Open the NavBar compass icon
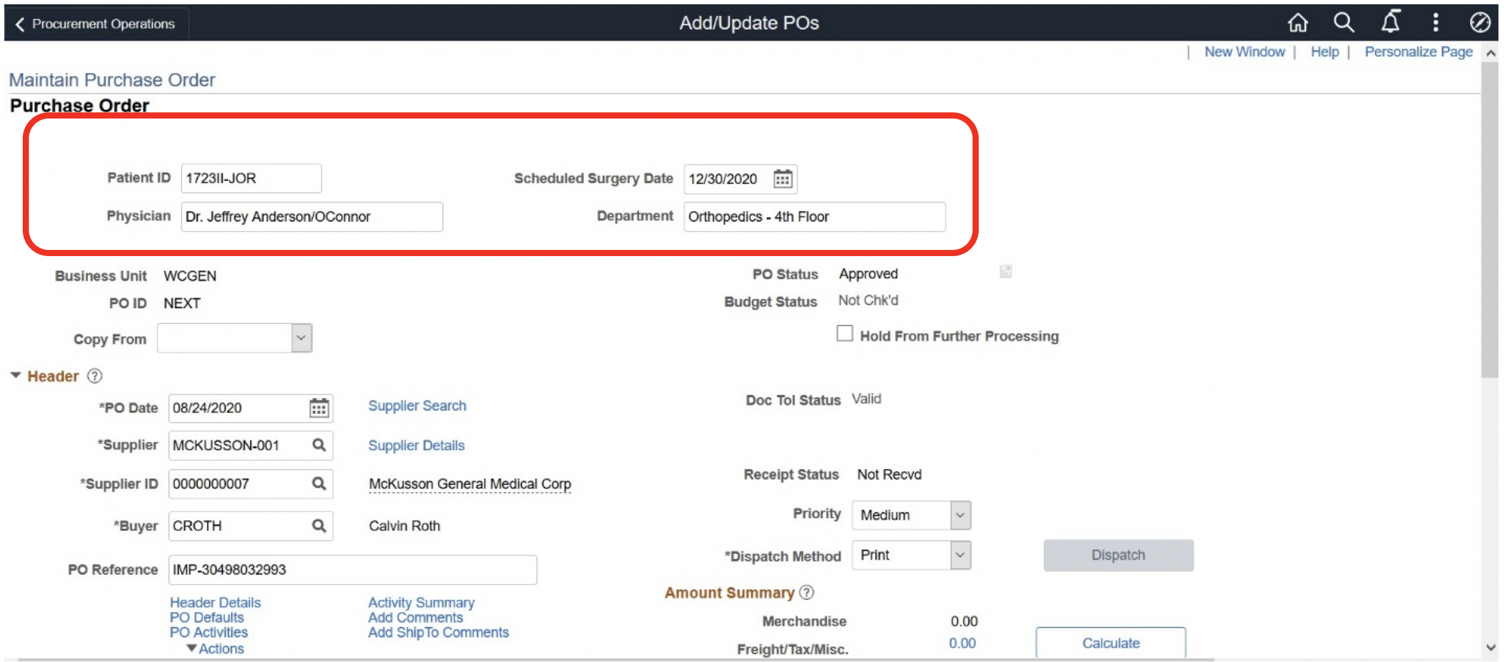 (1479, 23)
